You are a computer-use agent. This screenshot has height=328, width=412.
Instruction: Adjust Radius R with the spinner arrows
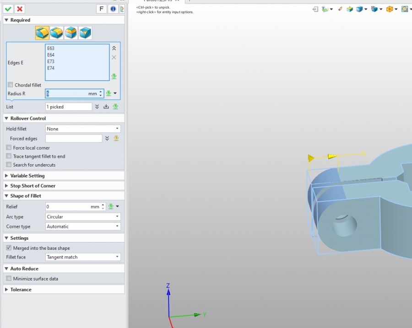pos(101,93)
